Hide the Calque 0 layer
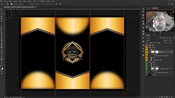 click(147, 75)
